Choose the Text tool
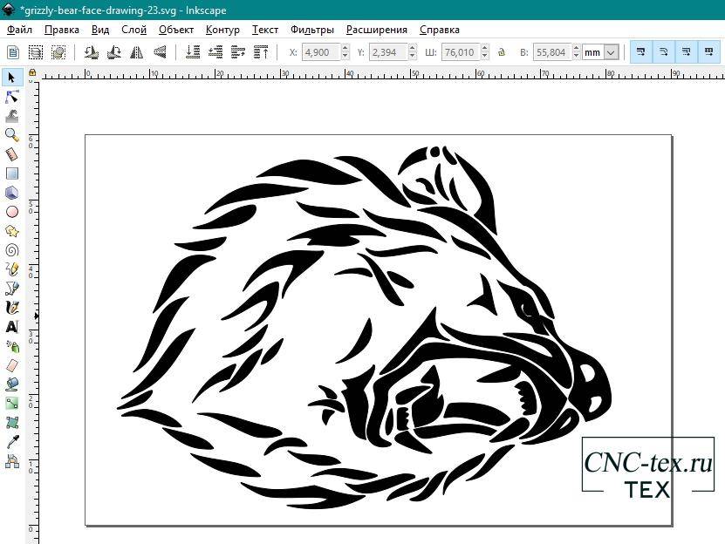Image resolution: width=725 pixels, height=544 pixels. (x=12, y=326)
